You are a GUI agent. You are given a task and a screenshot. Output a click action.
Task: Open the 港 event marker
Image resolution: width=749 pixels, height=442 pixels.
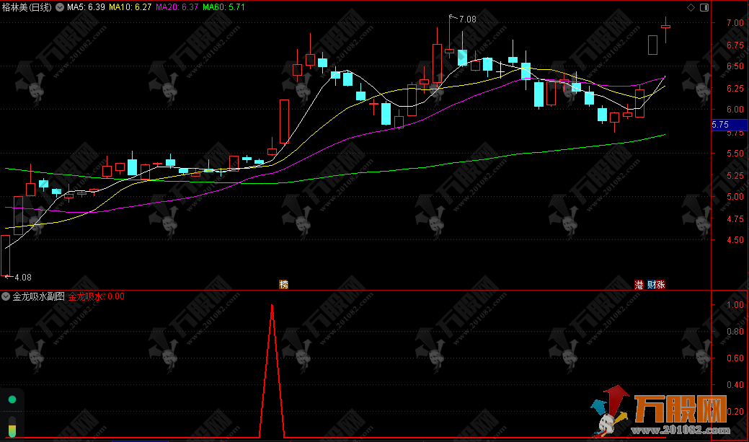(639, 285)
